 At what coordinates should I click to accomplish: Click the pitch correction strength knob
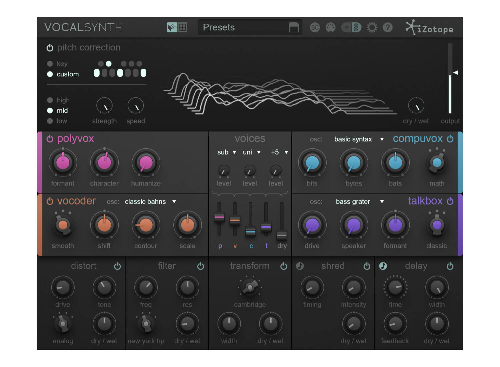pos(104,106)
